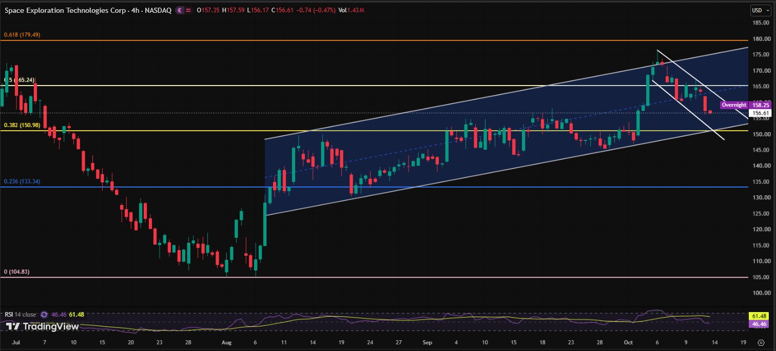The width and height of the screenshot is (776, 351).
Task: Click the 46.46 RSI value in legend
Action: [x=60, y=314]
